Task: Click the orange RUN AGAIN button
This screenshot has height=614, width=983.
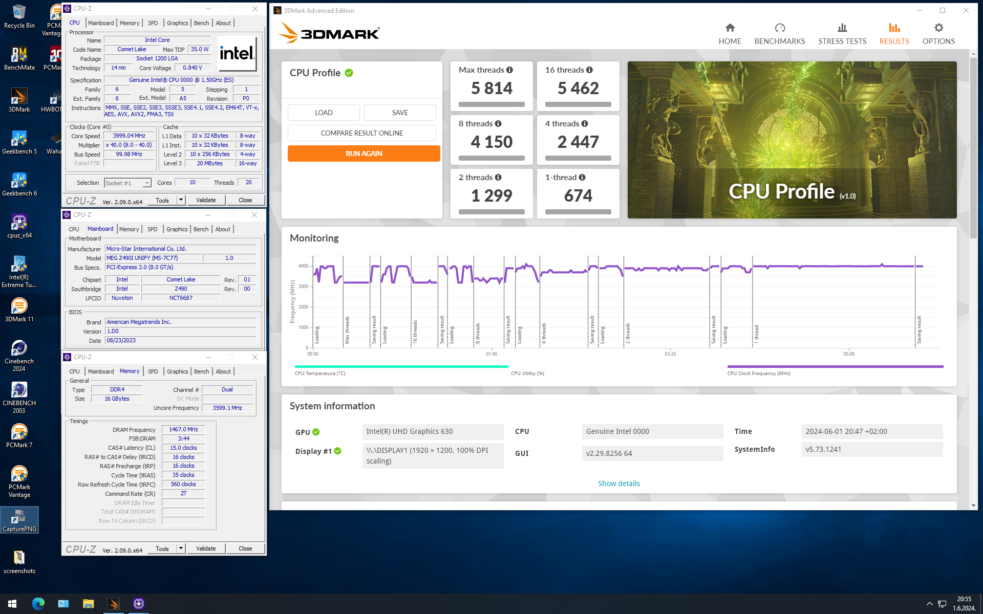Action: tap(364, 153)
